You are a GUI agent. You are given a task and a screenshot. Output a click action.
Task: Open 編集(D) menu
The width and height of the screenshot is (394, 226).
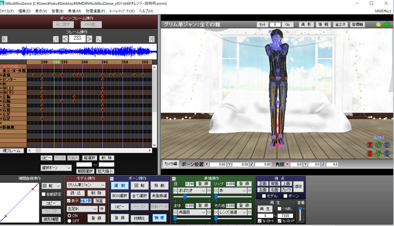24,11
